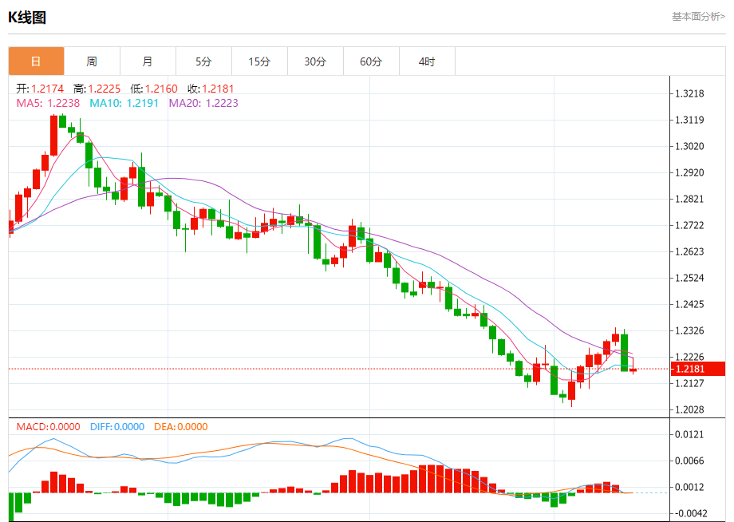Select the 日 daily chart tab
This screenshot has height=522, width=734.
click(36, 61)
